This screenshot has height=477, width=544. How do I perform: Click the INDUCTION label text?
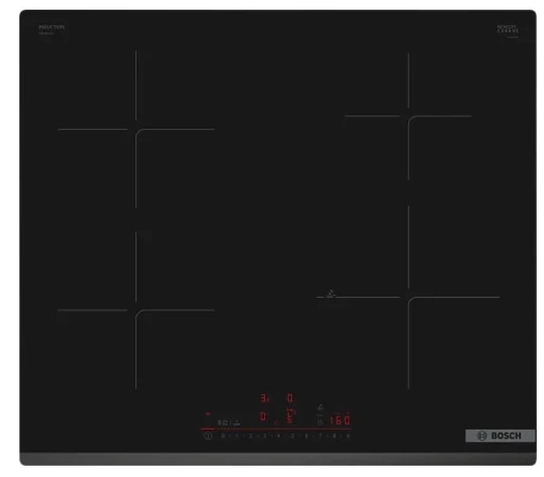coord(52,27)
